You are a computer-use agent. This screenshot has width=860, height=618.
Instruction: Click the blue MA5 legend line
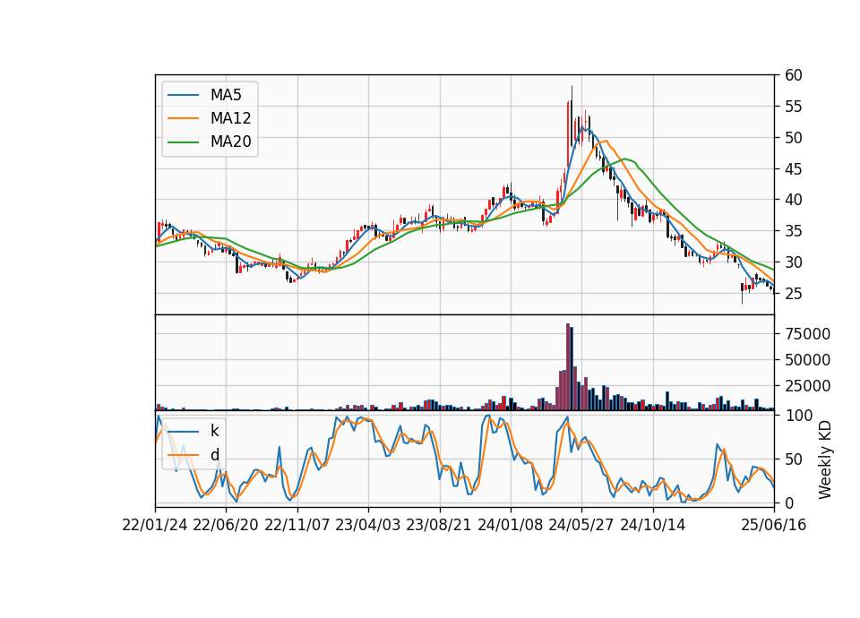click(183, 95)
